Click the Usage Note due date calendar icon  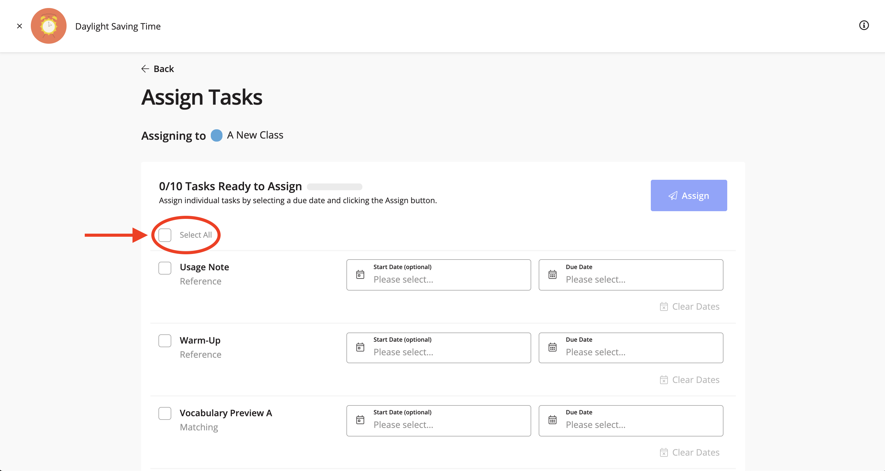point(553,275)
